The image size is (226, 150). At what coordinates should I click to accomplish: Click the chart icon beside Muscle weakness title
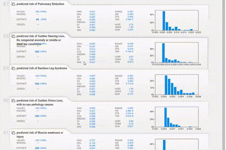click(x=13, y=132)
